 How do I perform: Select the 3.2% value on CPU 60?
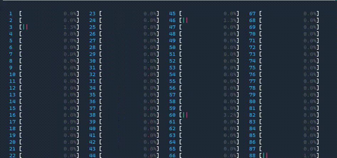pyautogui.click(x=231, y=115)
